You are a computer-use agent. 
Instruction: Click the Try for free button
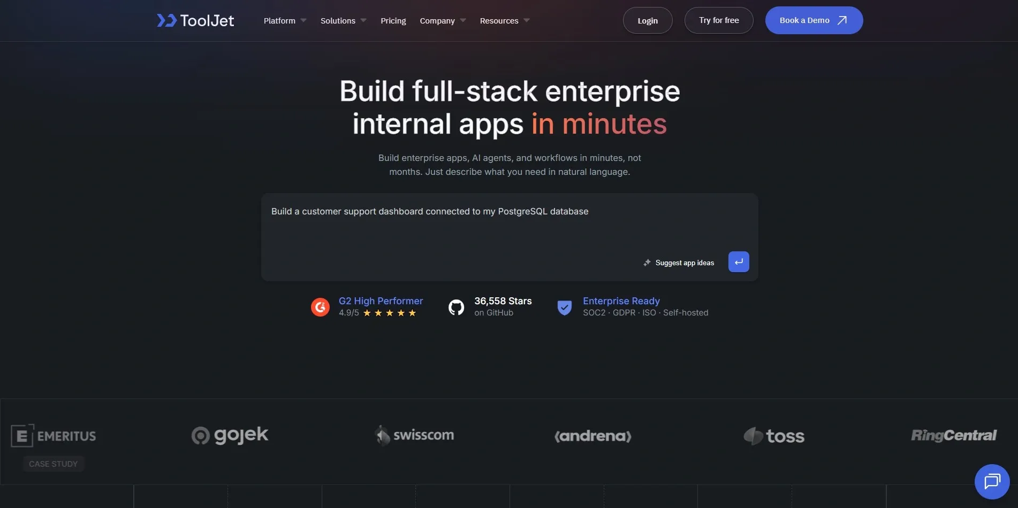718,20
